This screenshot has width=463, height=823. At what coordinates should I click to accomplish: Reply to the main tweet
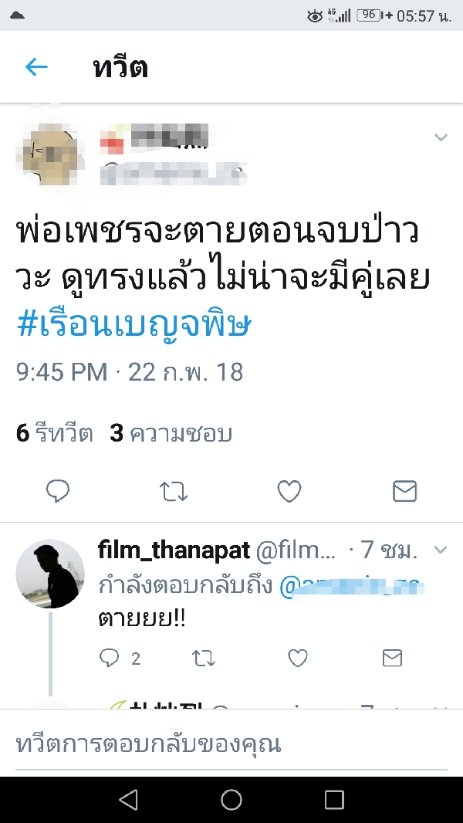pos(58,491)
